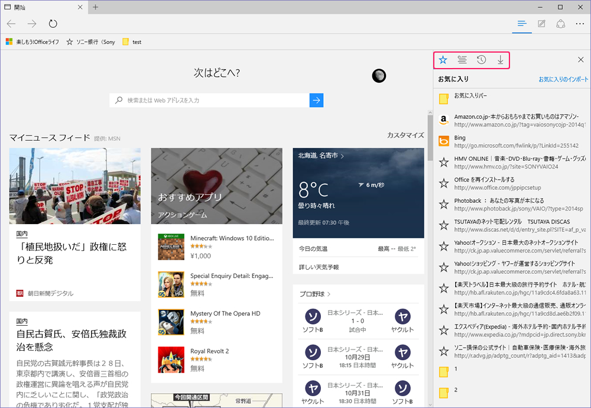Viewport: 591px width, 408px height.
Task: Open favorites folder named 1
Action: [512, 371]
